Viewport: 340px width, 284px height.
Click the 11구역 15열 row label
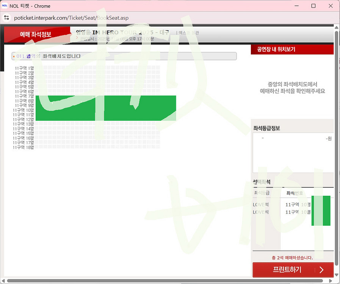pyautogui.click(x=24, y=133)
